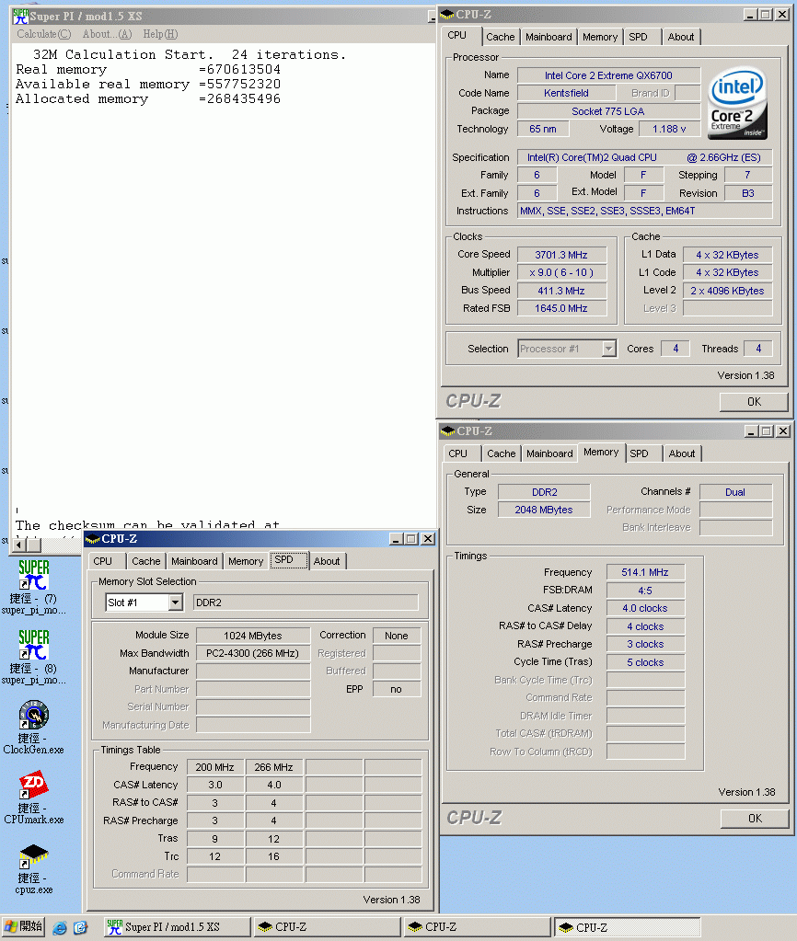797x941 pixels.
Task: Select Cache tab in CPU-Z Memory window
Action: coord(502,453)
